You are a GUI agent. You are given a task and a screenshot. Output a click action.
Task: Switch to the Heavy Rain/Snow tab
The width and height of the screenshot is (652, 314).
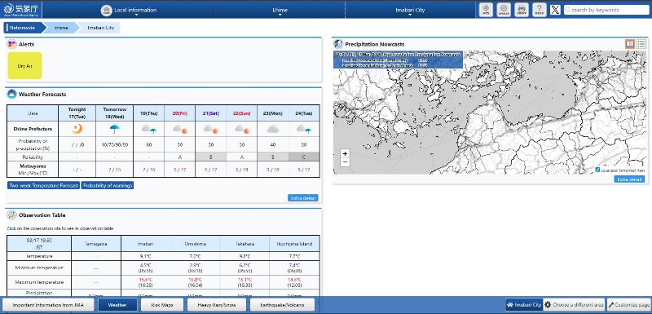216,305
